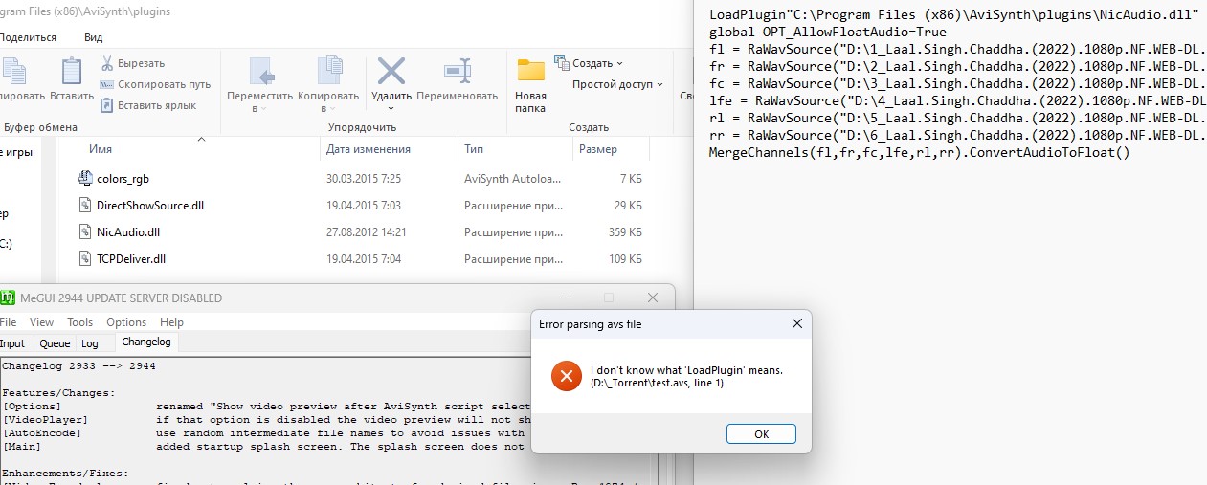This screenshot has height=485, width=1207.
Task: Switch to the MeGUI Input tab
Action: (x=12, y=343)
